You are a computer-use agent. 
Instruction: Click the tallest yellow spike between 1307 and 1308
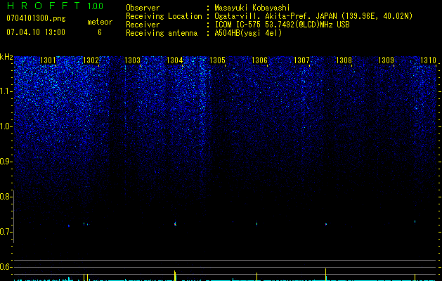(326, 275)
